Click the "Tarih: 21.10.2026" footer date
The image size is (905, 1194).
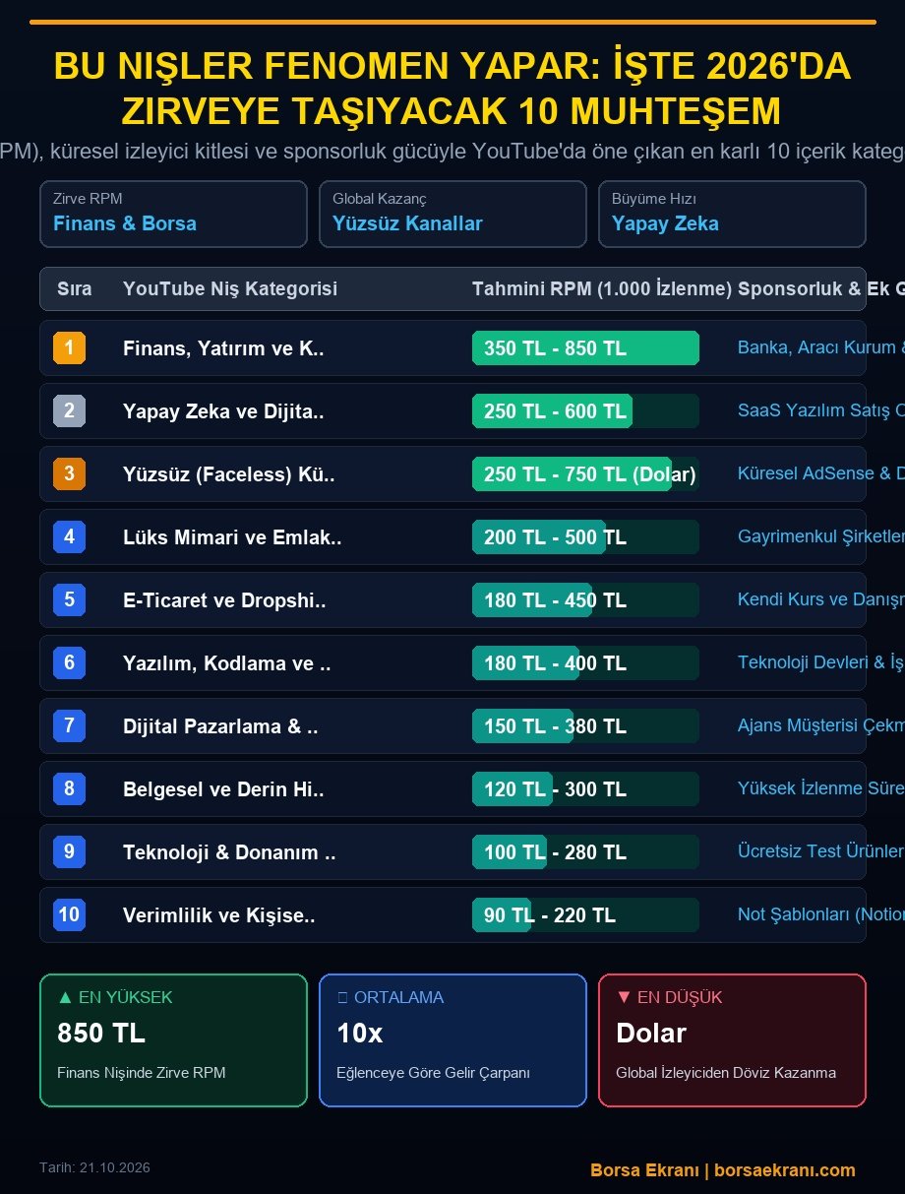[94, 1167]
